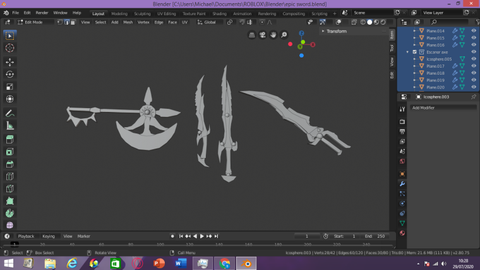
Task: Switch to orthographic/perspective grid icon
Action: tap(251, 35)
